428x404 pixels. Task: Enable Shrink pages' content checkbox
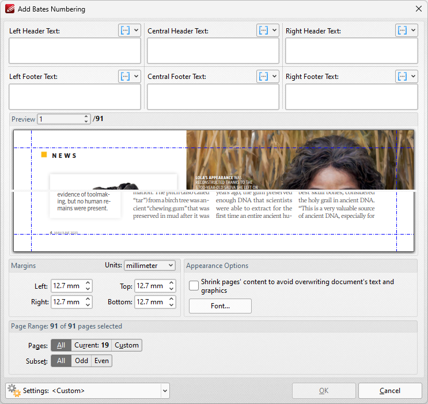[194, 286]
